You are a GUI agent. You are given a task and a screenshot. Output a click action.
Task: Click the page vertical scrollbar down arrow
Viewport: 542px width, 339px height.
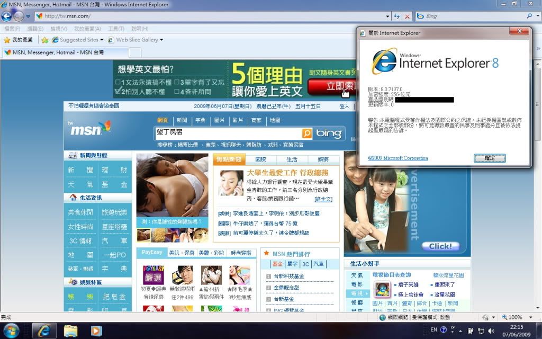(538, 308)
